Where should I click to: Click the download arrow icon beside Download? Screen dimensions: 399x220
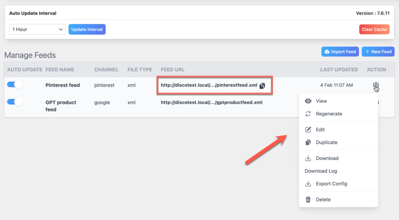tap(308, 158)
